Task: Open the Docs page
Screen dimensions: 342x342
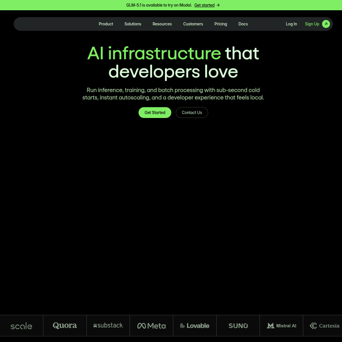Action: [243, 24]
